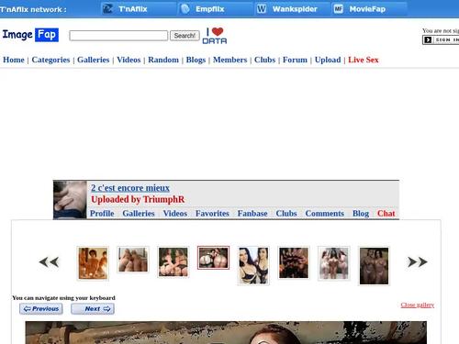Click the uploader avatar image
Screen dimensions: 459x344
pos(70,200)
